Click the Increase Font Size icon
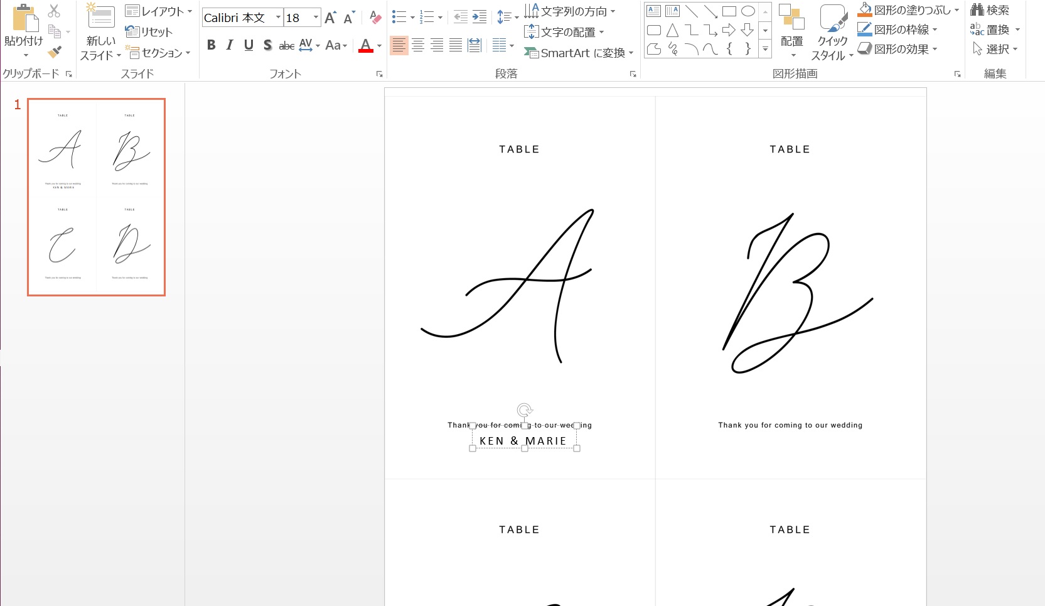This screenshot has width=1045, height=606. [330, 18]
